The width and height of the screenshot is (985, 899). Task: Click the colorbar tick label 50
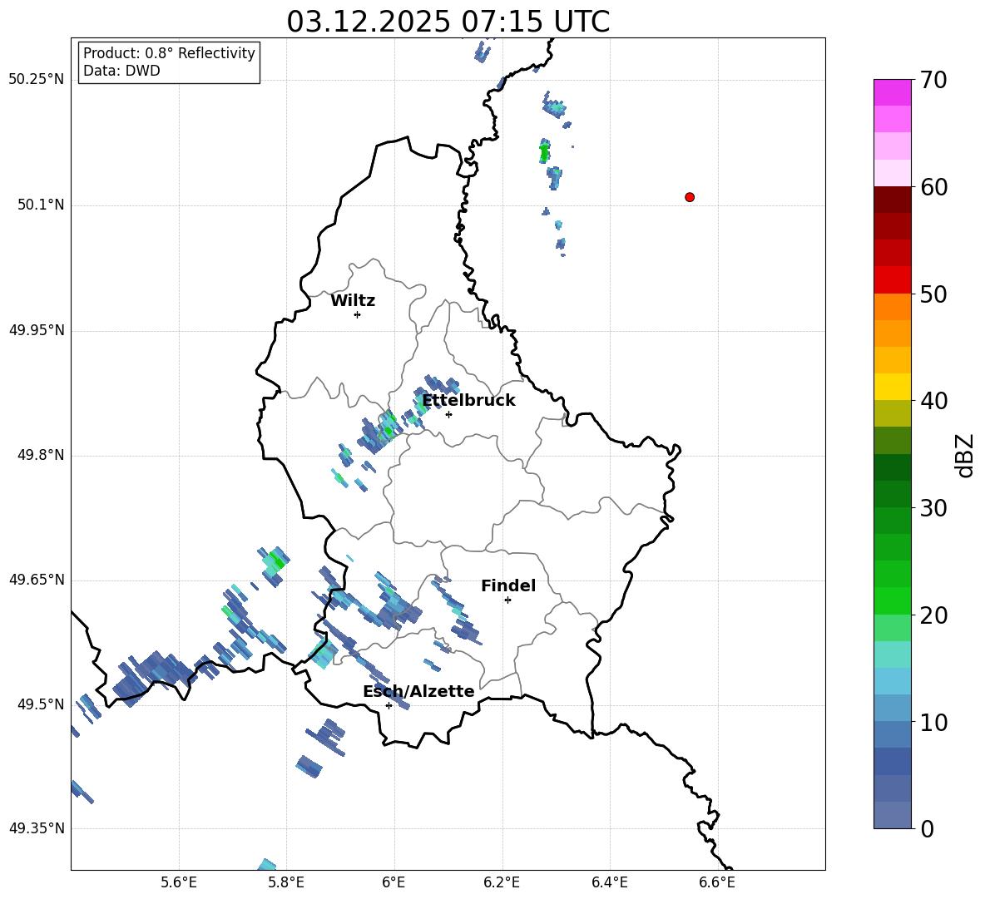[933, 294]
